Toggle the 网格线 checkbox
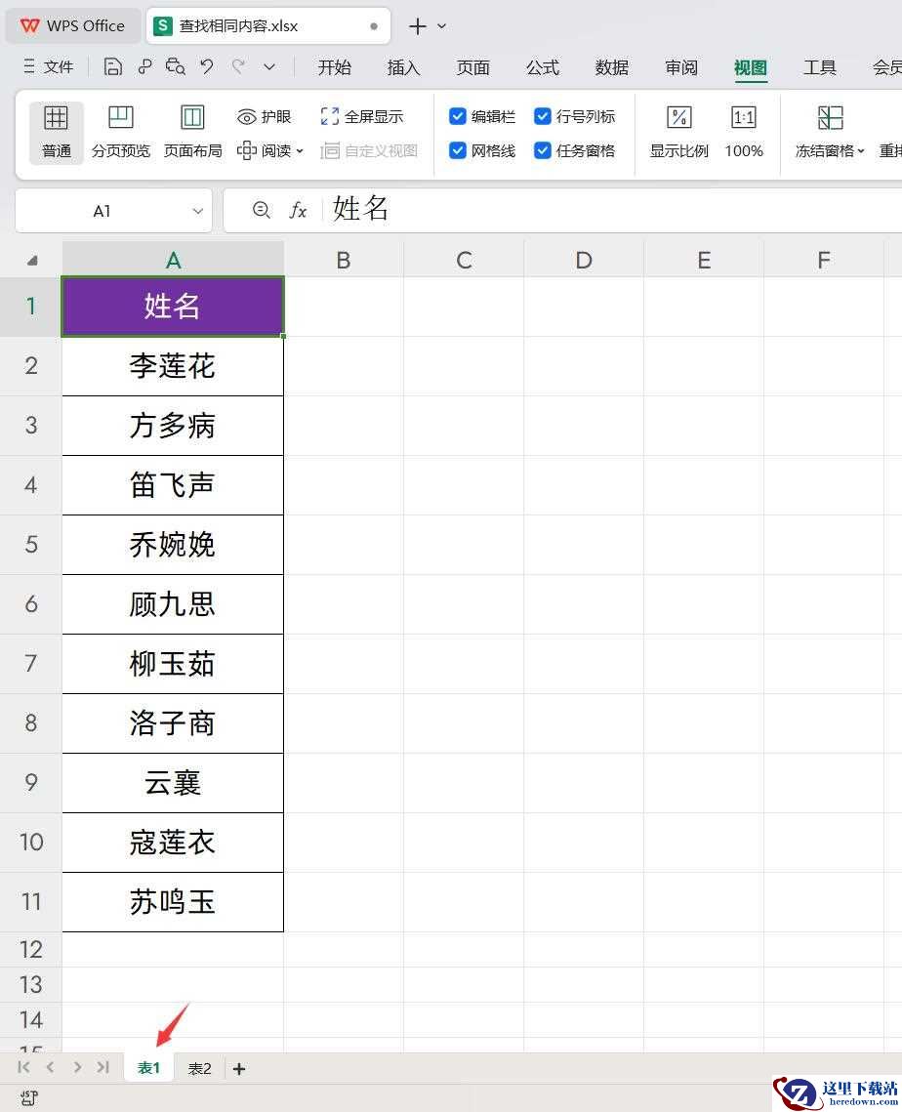902x1112 pixels. point(458,150)
